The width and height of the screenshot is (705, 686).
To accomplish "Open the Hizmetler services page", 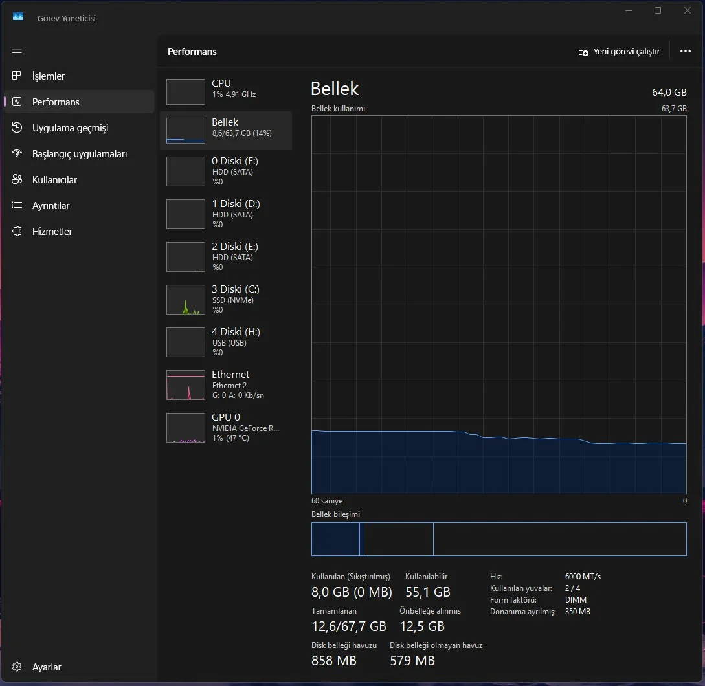I will coord(52,232).
